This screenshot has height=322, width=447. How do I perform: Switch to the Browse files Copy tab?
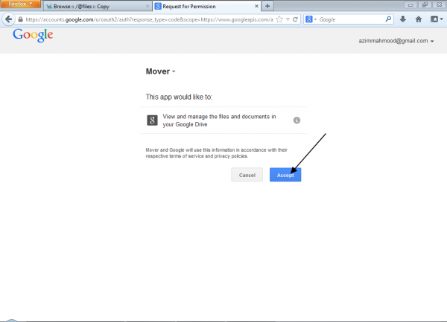pyautogui.click(x=97, y=6)
